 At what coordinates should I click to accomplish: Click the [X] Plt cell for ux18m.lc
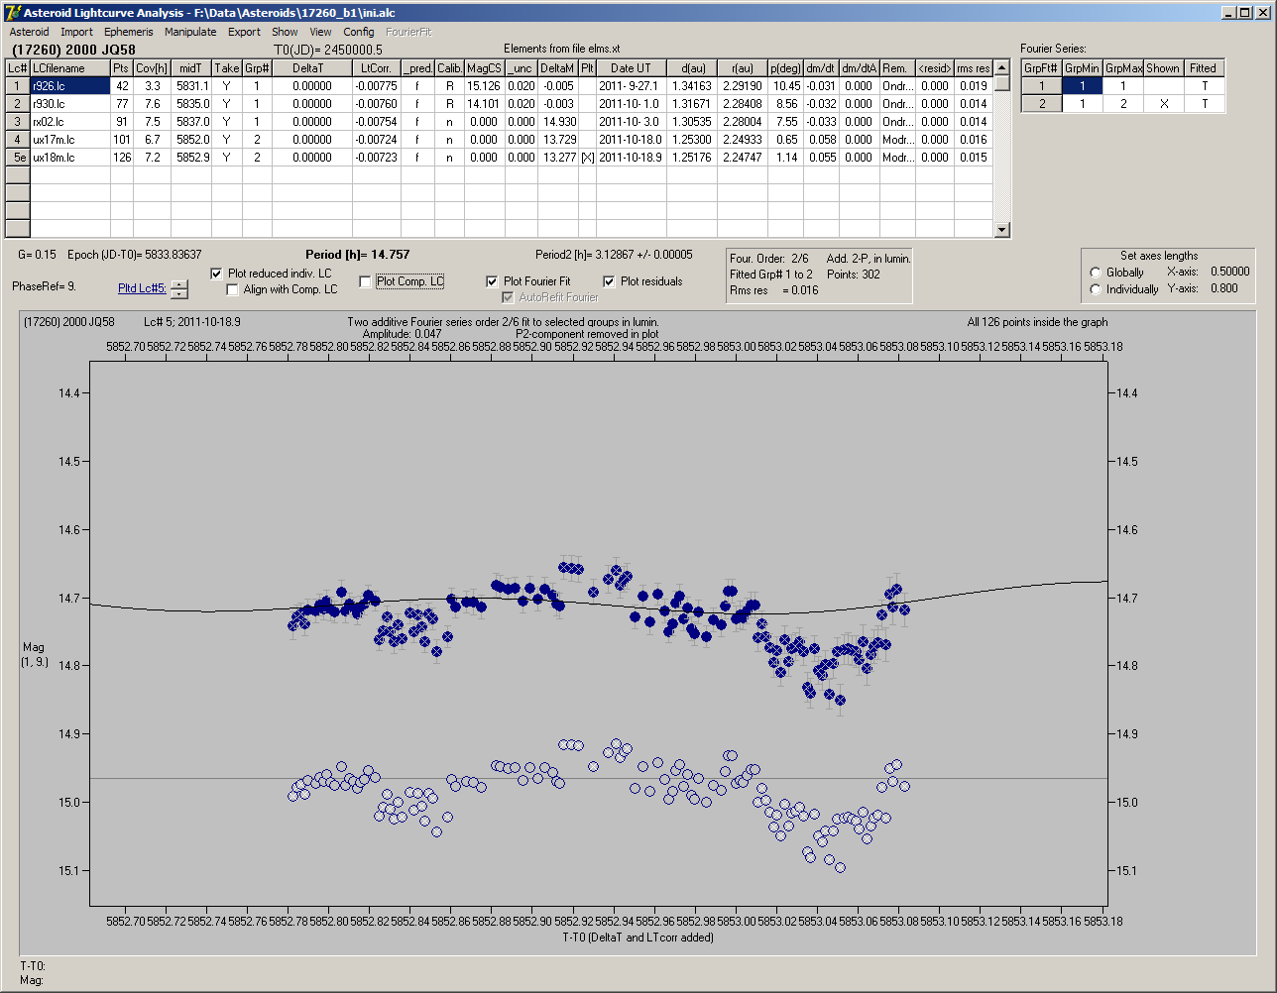tap(587, 158)
